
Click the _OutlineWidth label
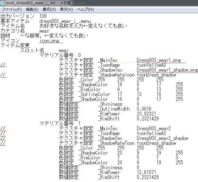tap(114, 109)
